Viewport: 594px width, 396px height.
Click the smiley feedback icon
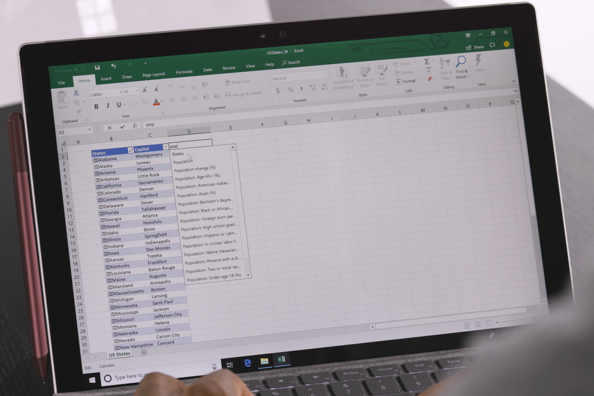pyautogui.click(x=506, y=44)
